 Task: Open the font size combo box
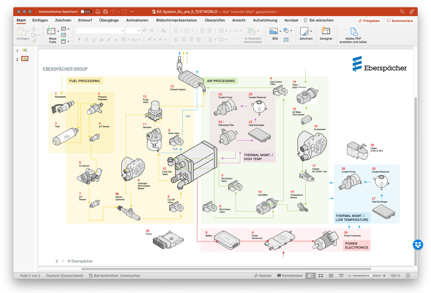pyautogui.click(x=133, y=30)
